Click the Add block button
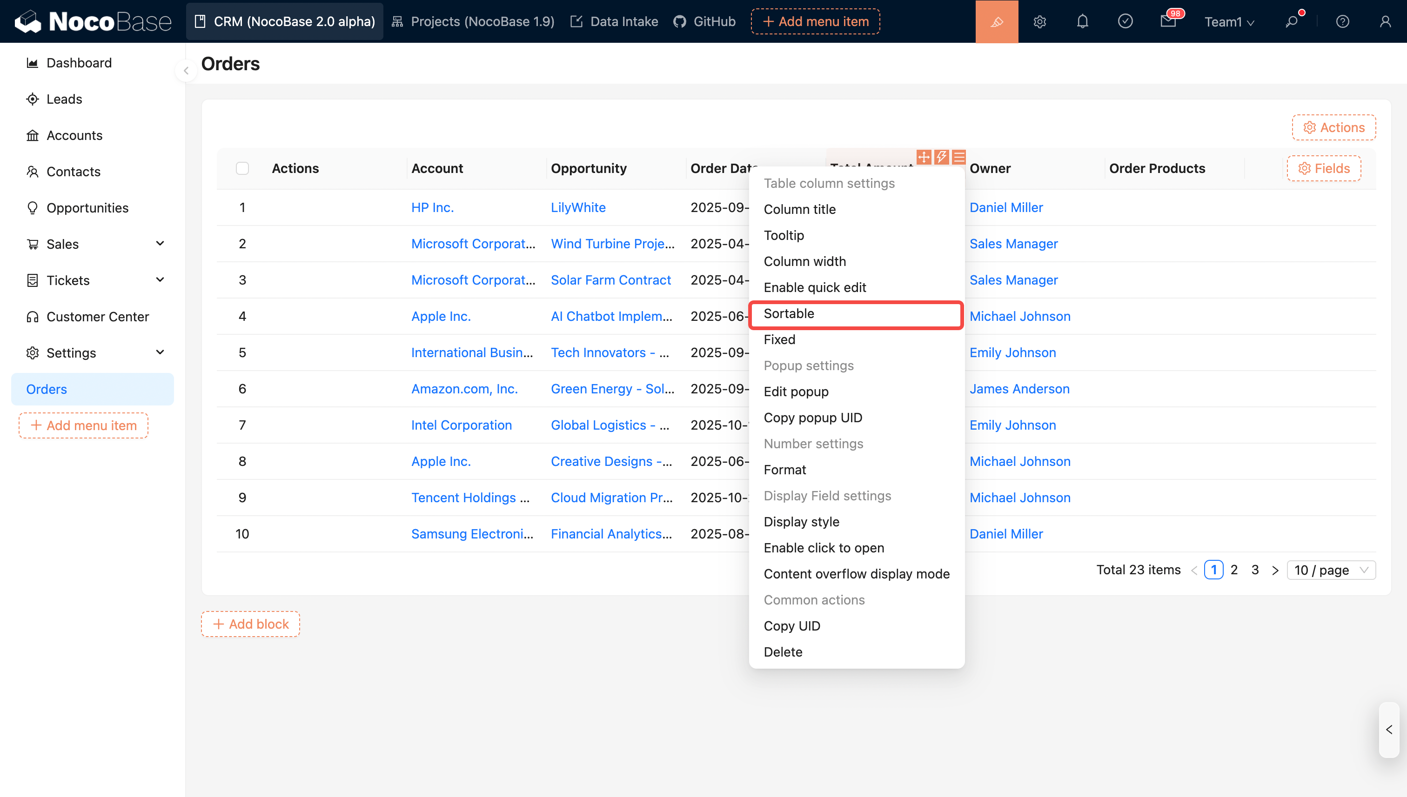This screenshot has height=797, width=1407. [x=250, y=624]
